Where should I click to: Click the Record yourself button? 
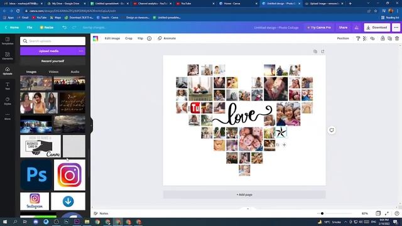click(x=53, y=62)
